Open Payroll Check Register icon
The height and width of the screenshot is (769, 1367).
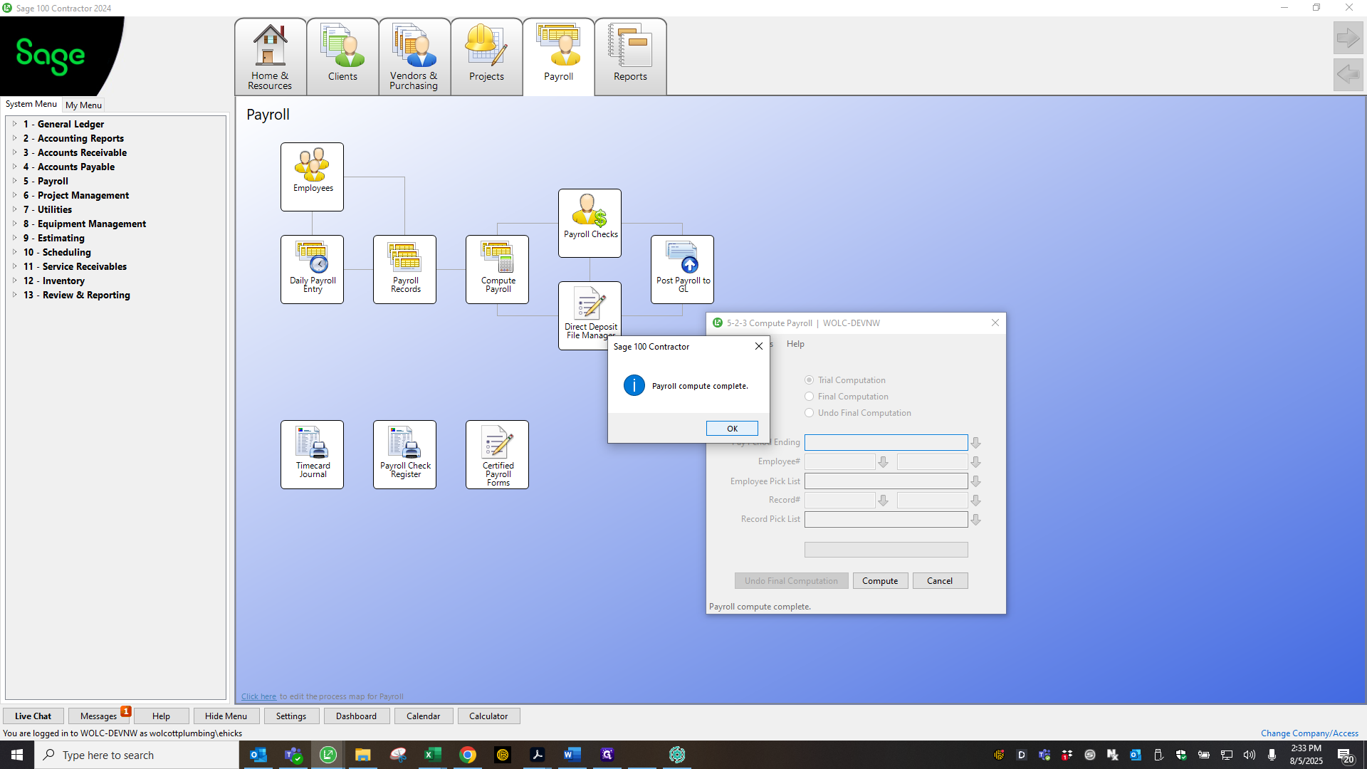pos(404,454)
